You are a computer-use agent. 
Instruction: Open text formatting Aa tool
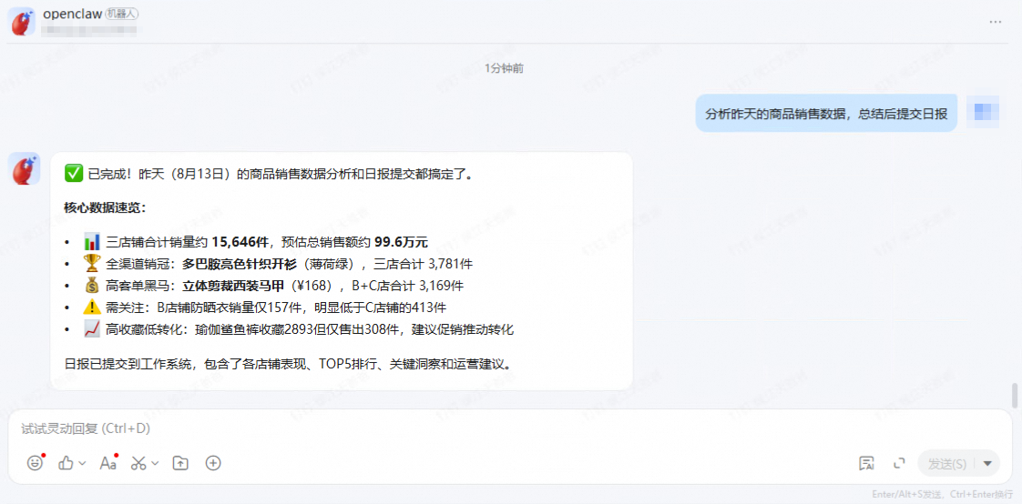(108, 463)
